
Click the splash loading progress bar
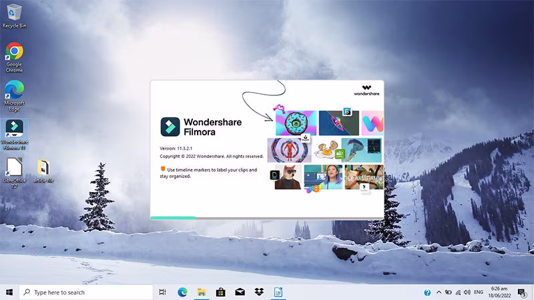267,218
